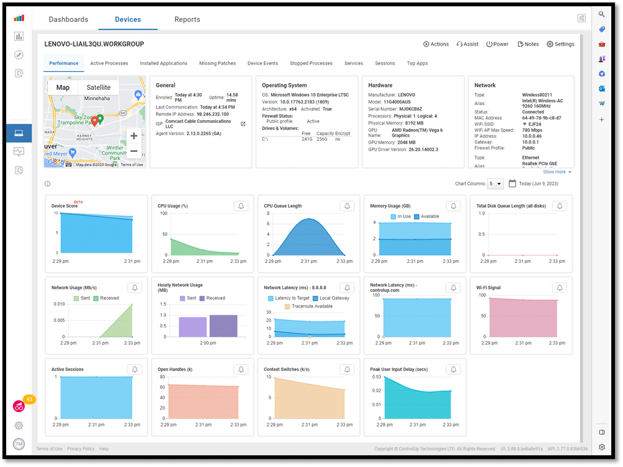Image resolution: width=623 pixels, height=467 pixels.
Task: Set alert bell on CPU Queue Length chart
Action: click(347, 206)
